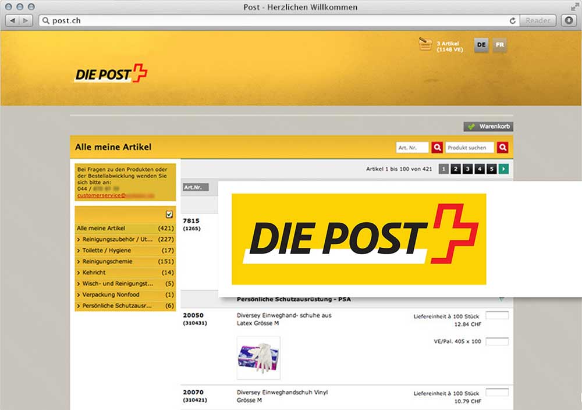This screenshot has width=582, height=410.
Task: Click the Art. Nr. search field
Action: tap(412, 147)
